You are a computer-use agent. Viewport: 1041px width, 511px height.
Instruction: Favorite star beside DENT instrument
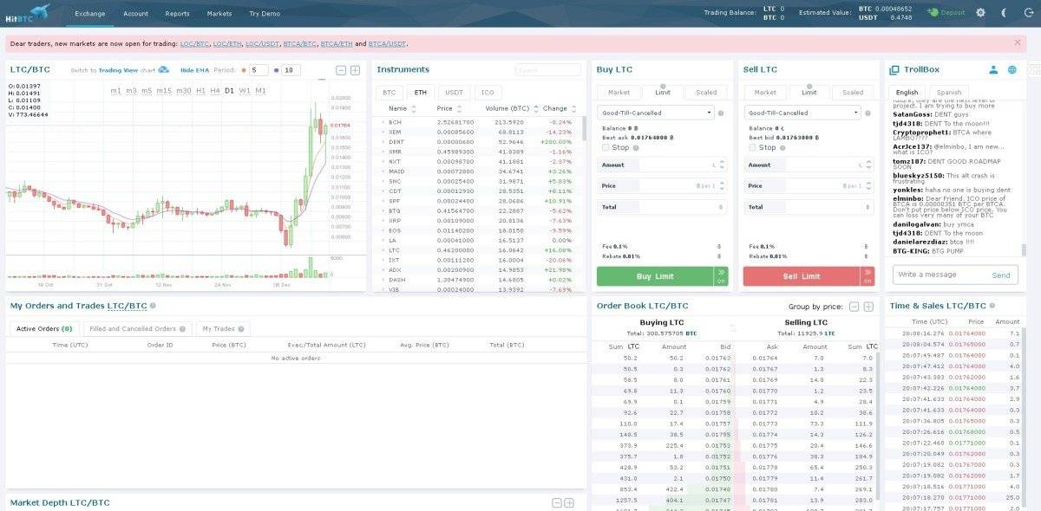coord(383,141)
